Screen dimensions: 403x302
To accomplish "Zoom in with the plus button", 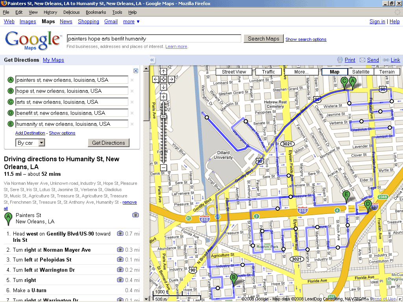I will pos(163,97).
